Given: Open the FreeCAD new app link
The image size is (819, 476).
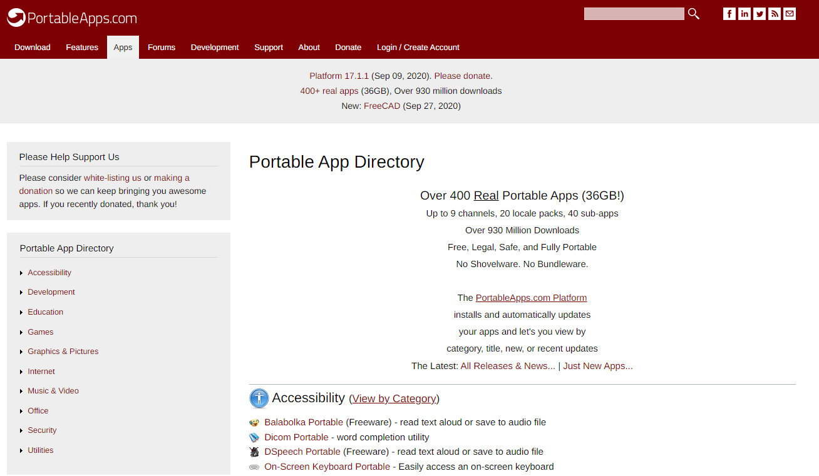Looking at the screenshot, I should 382,106.
